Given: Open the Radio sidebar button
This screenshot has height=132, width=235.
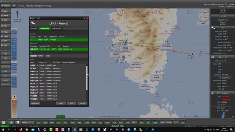Looking at the screenshot, I should tap(6, 32).
